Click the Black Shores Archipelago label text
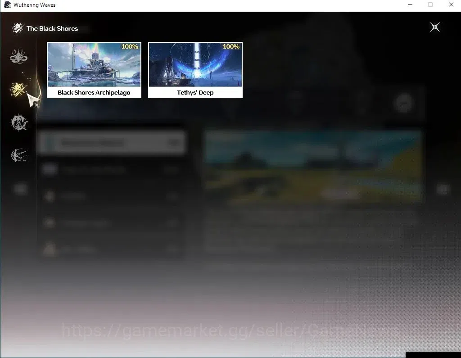 (94, 92)
